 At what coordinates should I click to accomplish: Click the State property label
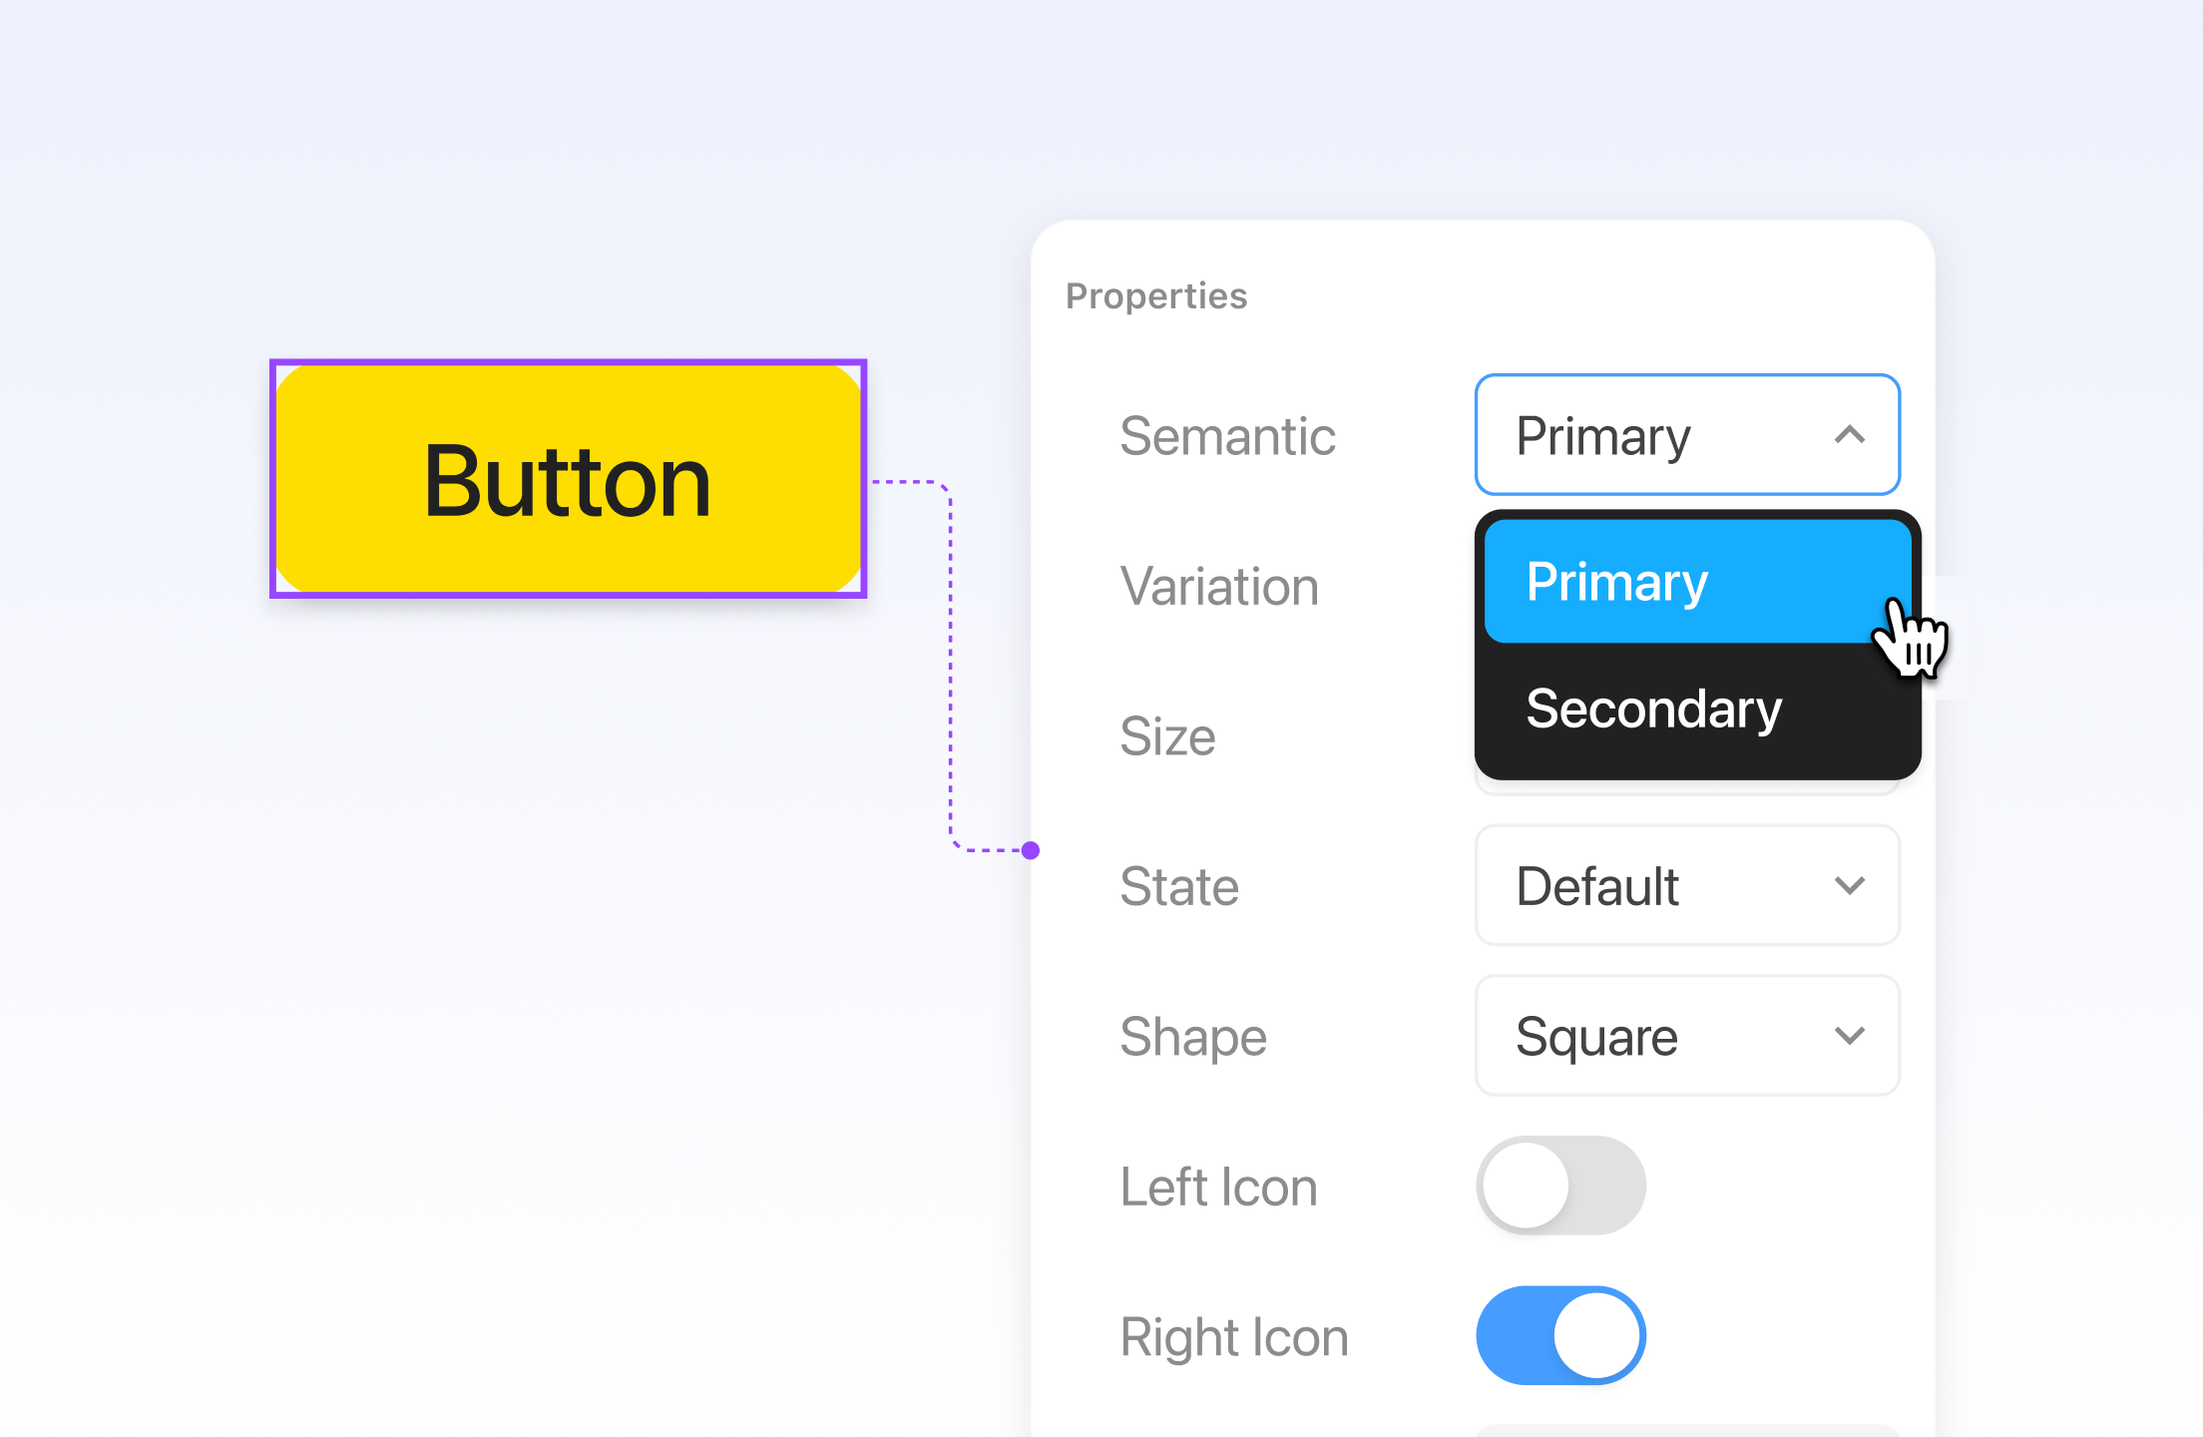(1179, 886)
